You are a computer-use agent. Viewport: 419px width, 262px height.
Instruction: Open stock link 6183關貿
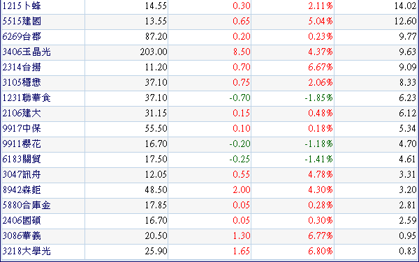point(22,159)
